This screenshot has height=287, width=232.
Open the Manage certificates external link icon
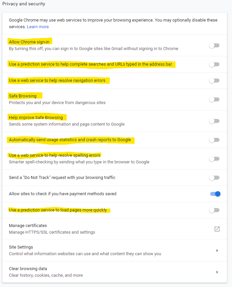coord(217,229)
